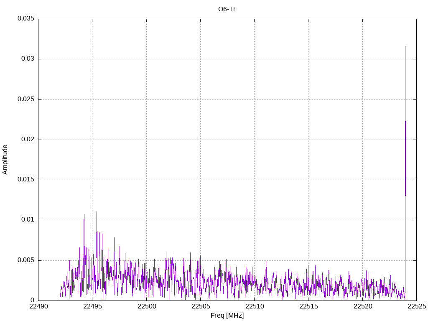Click the Freq [MHz] x-axis label
Image resolution: width=428 pixels, height=321 pixels.
click(x=227, y=316)
